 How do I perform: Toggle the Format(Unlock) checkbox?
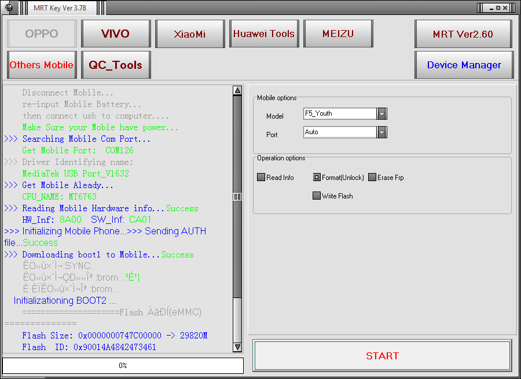click(x=317, y=177)
